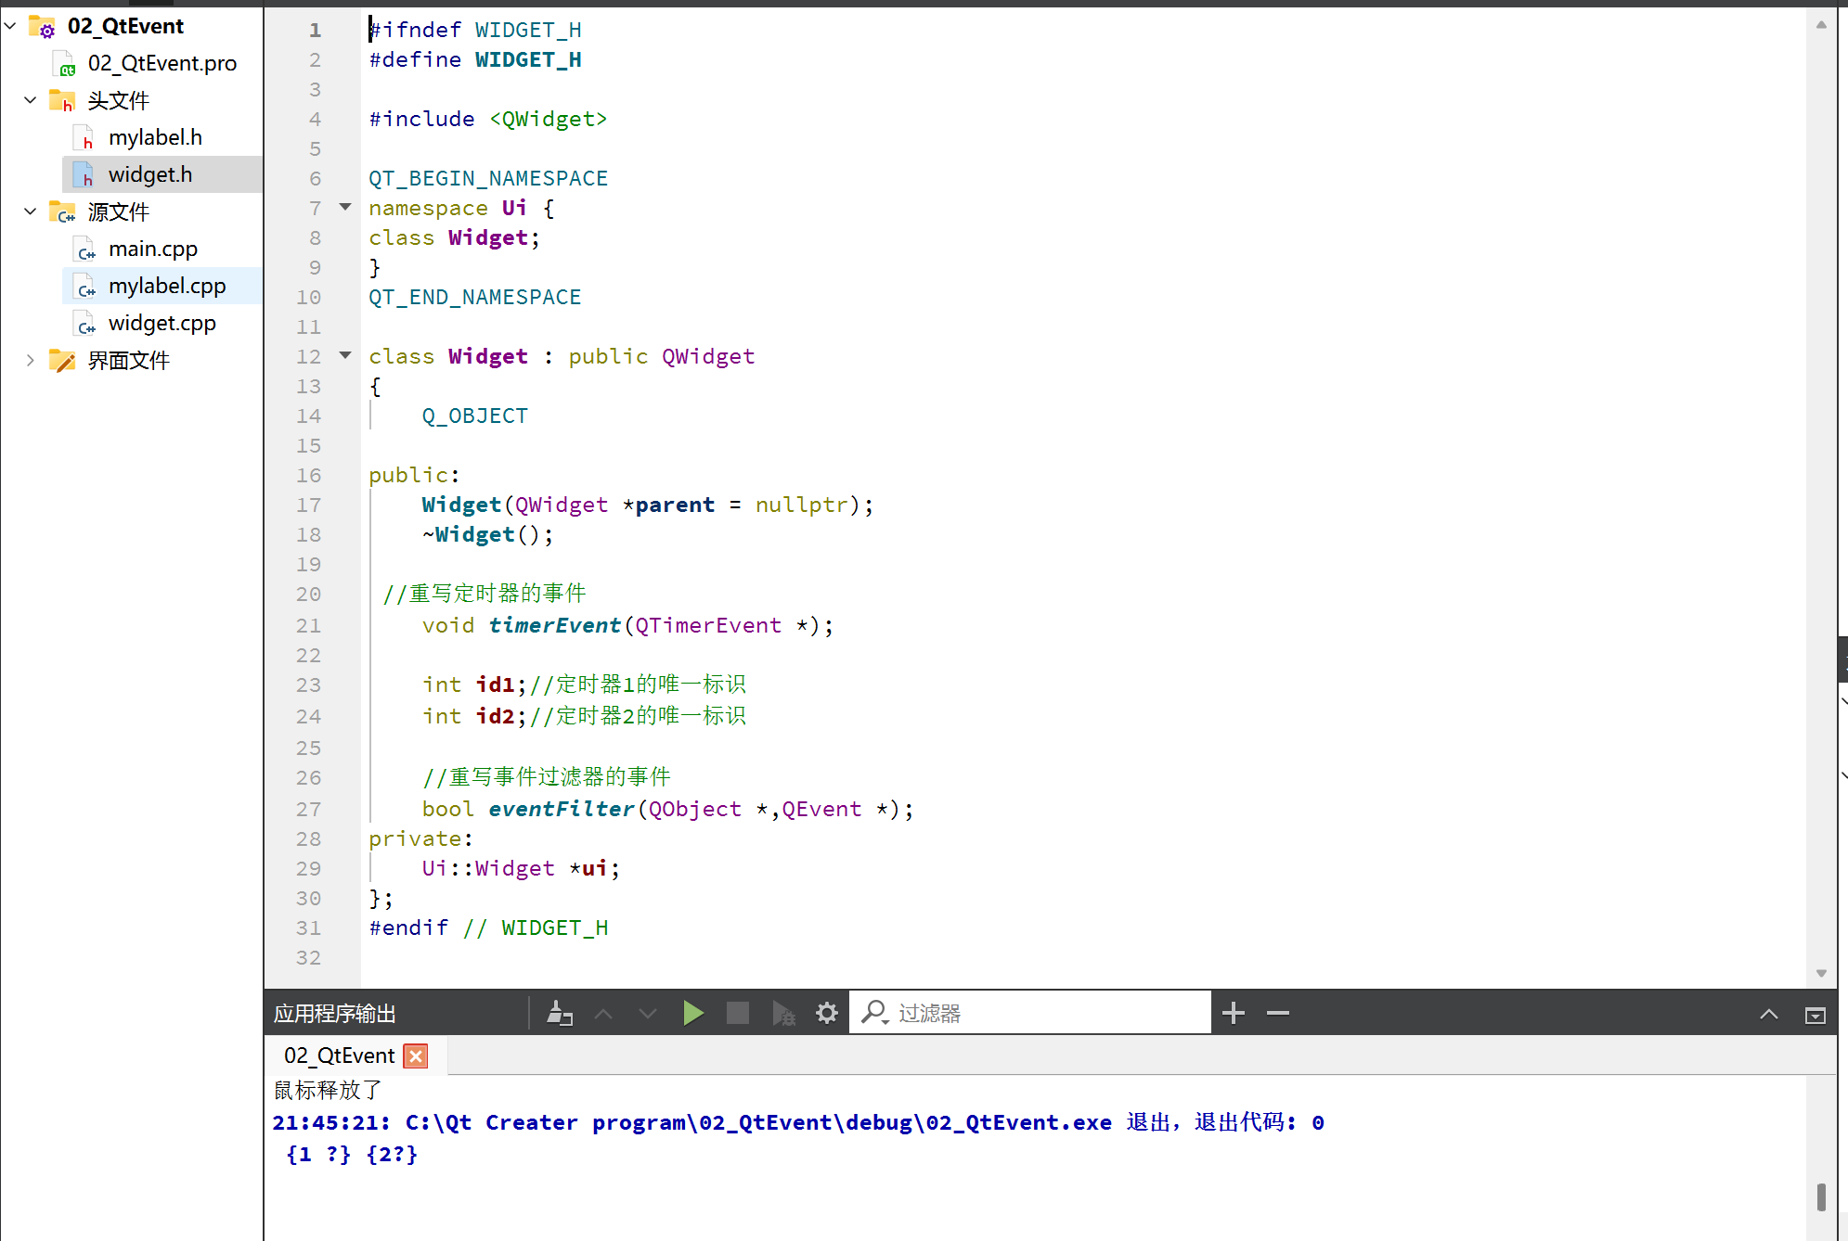The height and width of the screenshot is (1241, 1848).
Task: Minimize output pane with chevron-up icon
Action: [1769, 1015]
